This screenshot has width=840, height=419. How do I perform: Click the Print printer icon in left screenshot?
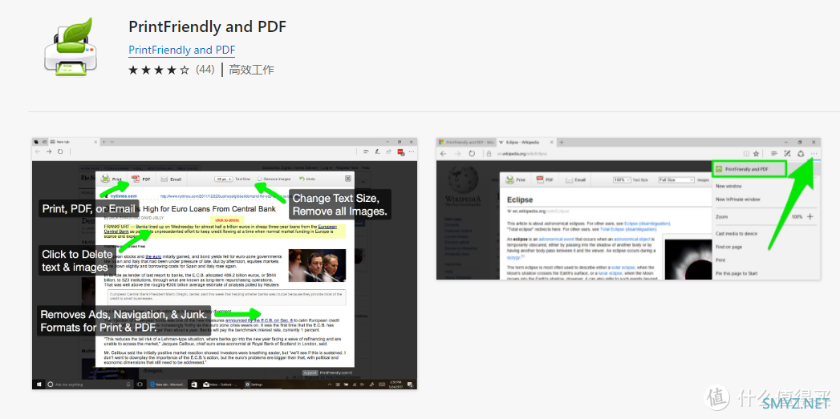106,179
